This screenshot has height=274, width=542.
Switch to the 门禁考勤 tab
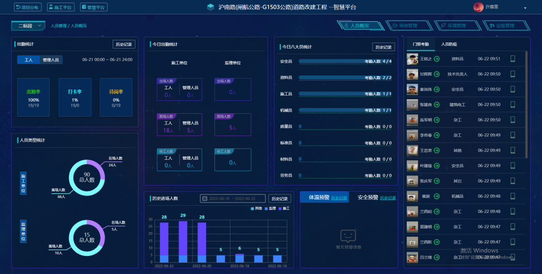421,44
